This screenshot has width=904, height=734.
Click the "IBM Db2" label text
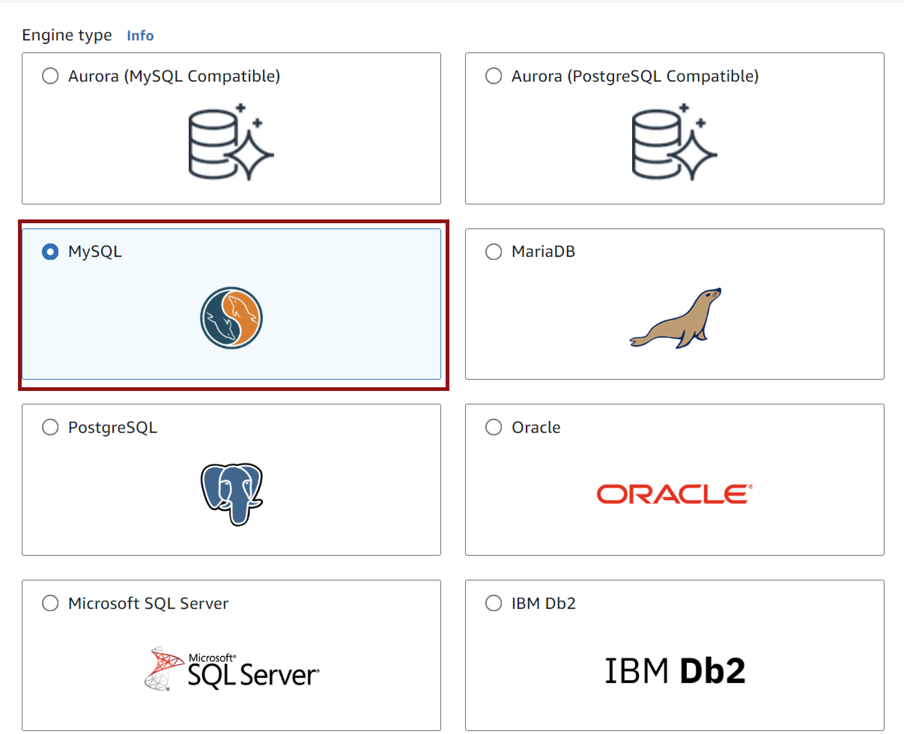544,604
